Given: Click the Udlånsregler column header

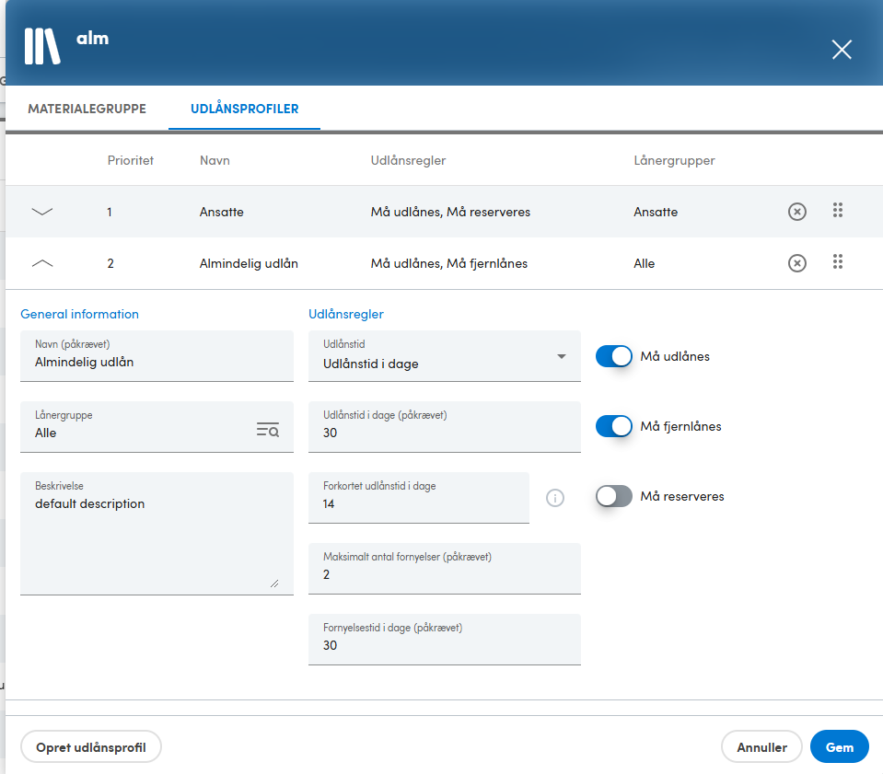Looking at the screenshot, I should point(408,160).
